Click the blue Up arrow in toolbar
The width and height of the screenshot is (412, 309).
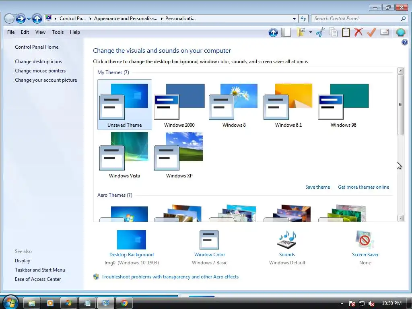[x=273, y=32]
